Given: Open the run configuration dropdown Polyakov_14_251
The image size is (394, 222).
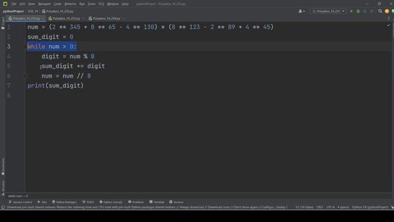Looking at the screenshot, I should 328,11.
